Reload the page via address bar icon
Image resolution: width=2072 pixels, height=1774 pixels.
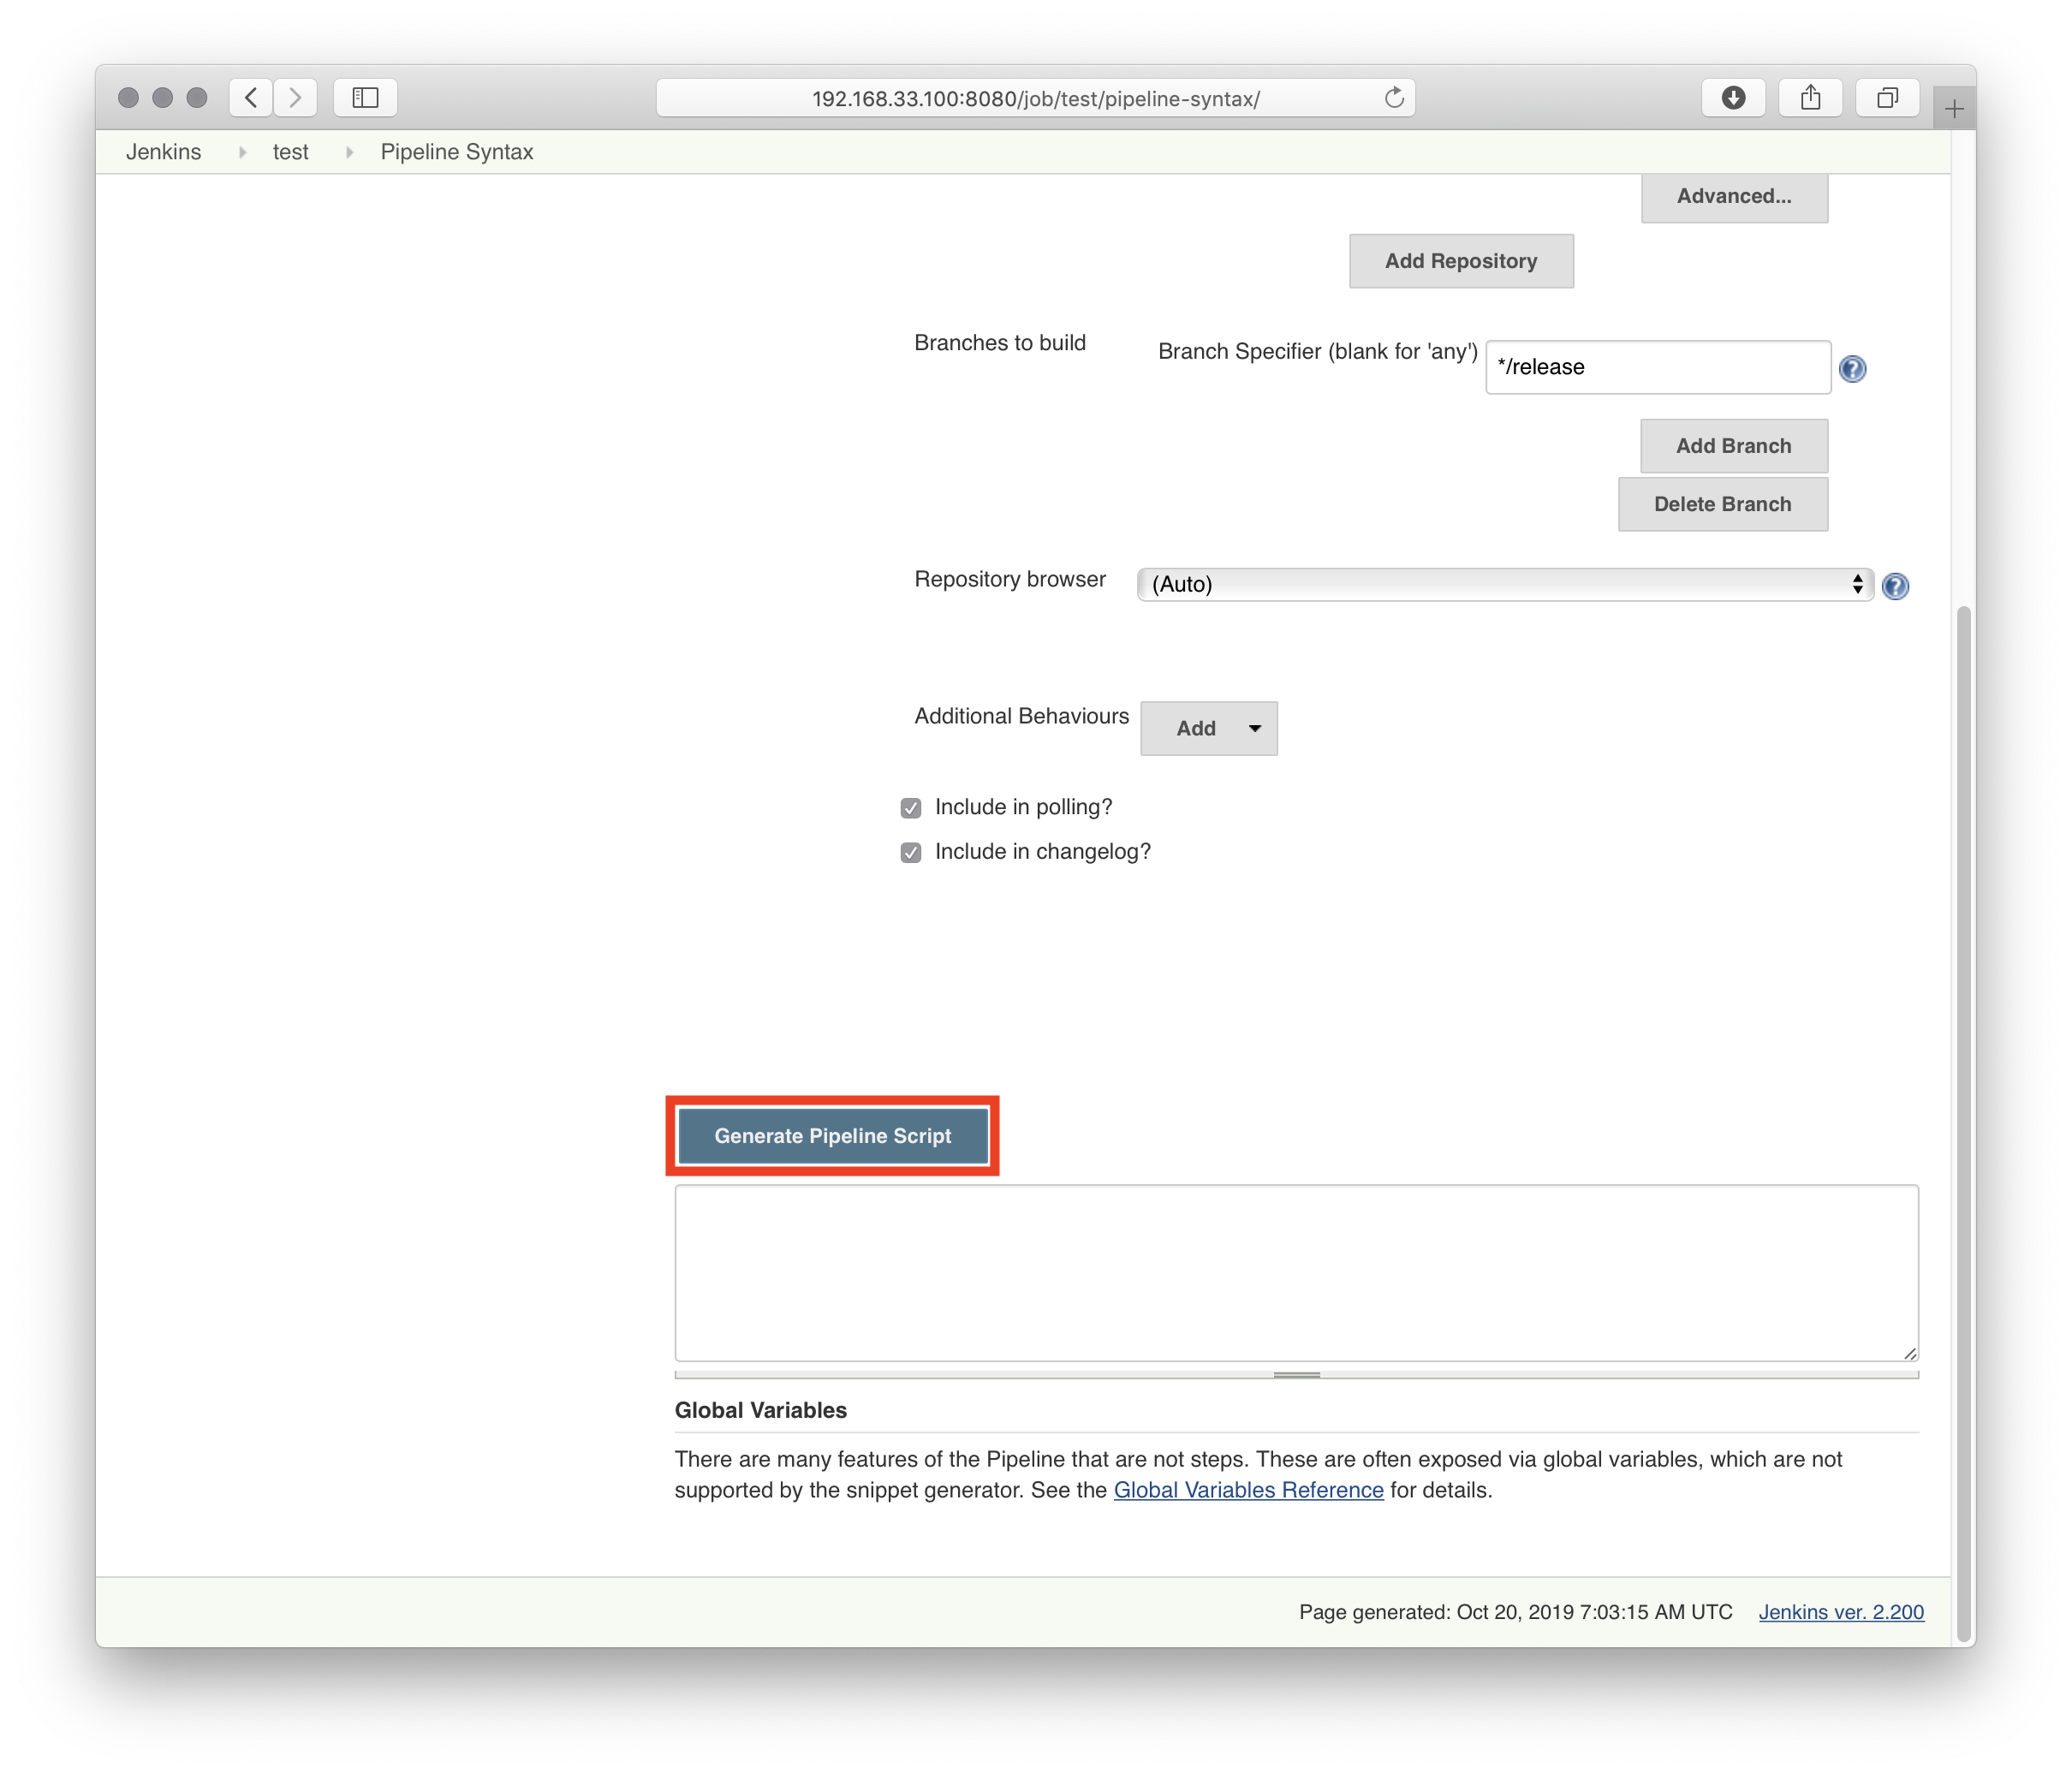[1394, 98]
